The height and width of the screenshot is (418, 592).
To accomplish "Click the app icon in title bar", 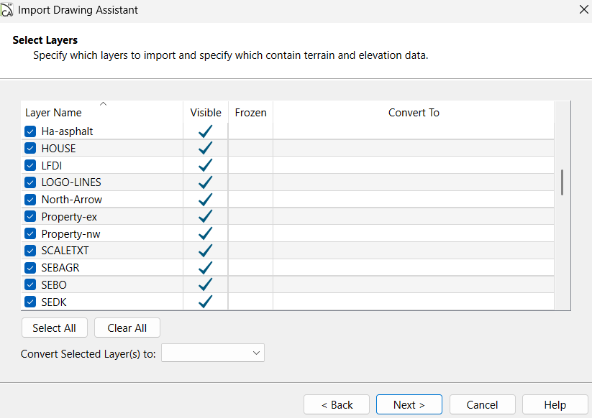I will (7, 10).
